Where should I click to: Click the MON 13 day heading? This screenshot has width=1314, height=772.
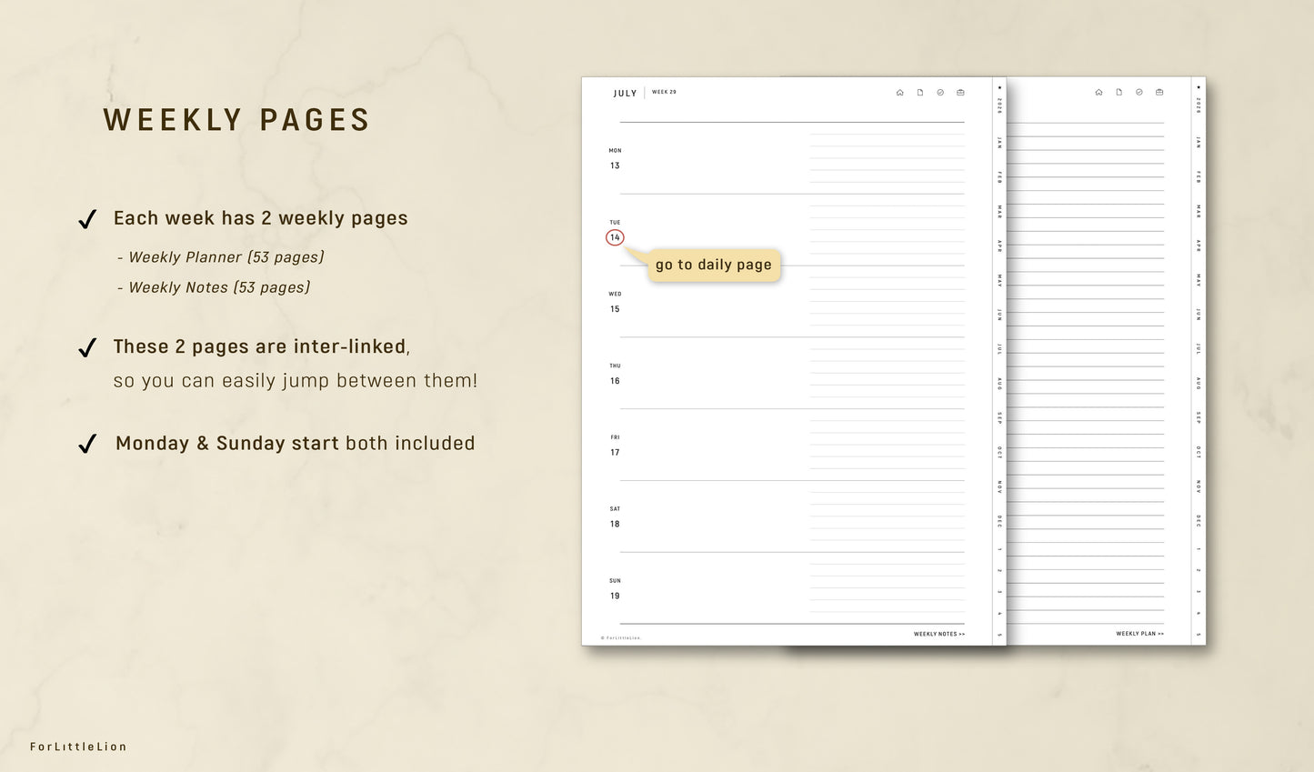click(615, 158)
